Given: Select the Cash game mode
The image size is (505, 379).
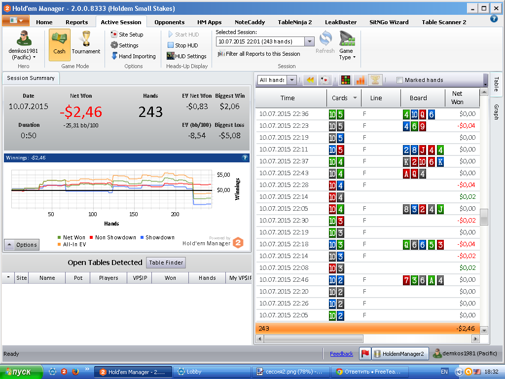Looking at the screenshot, I should coord(60,44).
